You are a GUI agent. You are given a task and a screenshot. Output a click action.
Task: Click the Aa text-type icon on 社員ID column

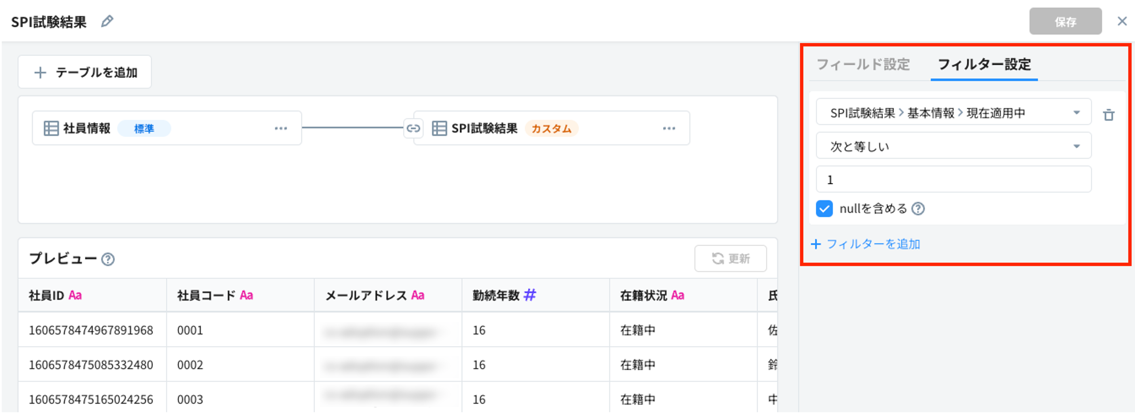[x=74, y=296]
